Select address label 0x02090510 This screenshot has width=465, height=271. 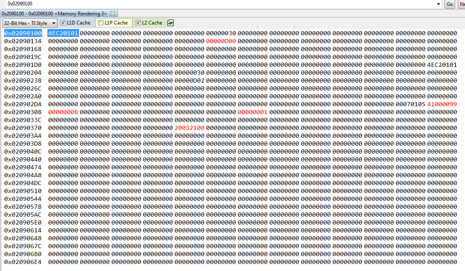point(23,191)
